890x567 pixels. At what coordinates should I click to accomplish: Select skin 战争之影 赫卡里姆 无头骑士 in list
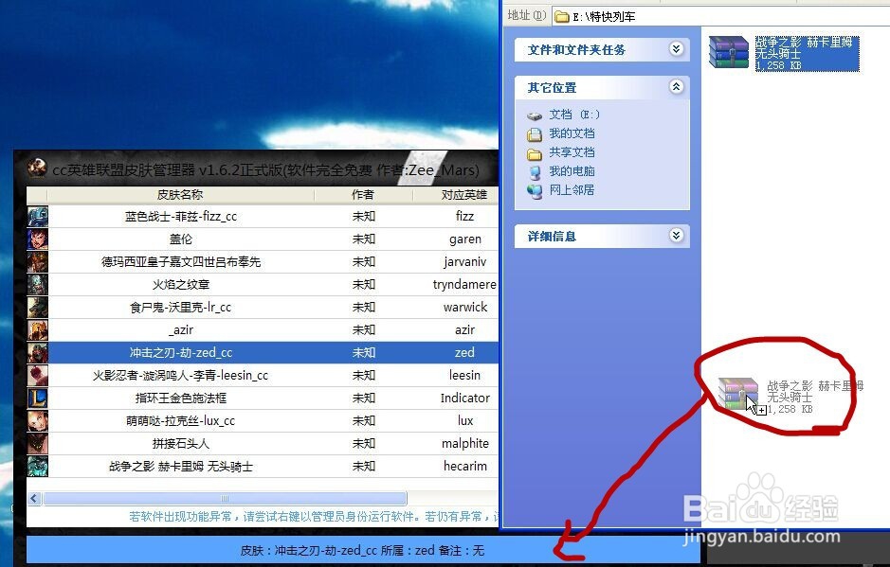[180, 466]
